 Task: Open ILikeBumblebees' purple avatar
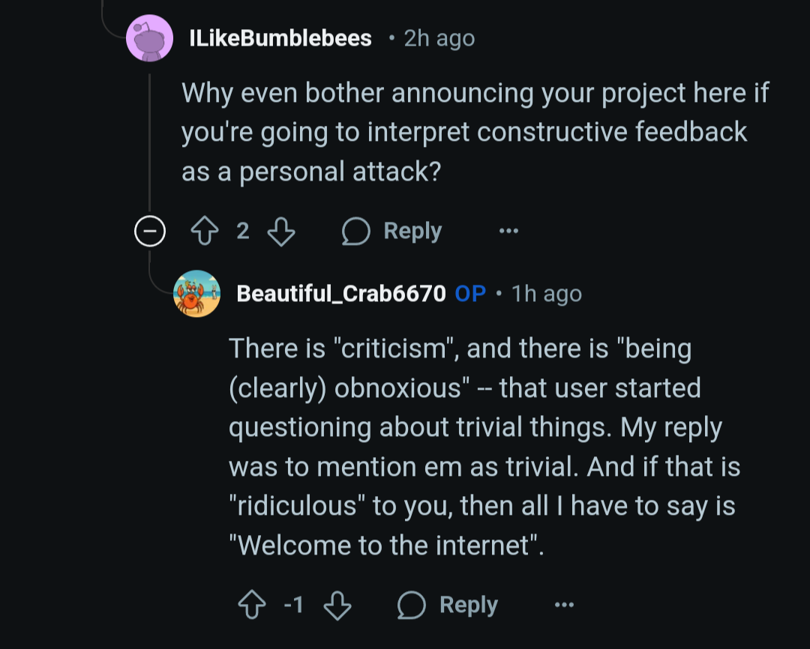(x=150, y=38)
